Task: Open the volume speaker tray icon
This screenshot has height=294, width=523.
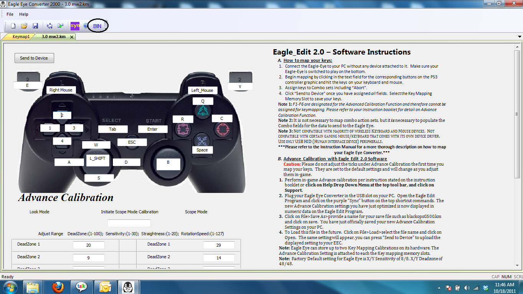Action: [x=467, y=287]
